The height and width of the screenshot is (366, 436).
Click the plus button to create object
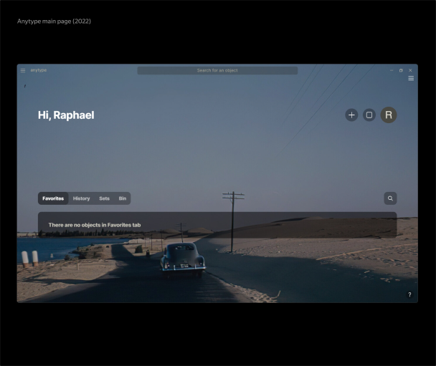tap(351, 115)
